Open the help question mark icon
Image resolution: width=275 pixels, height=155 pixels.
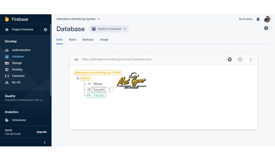point(266,28)
